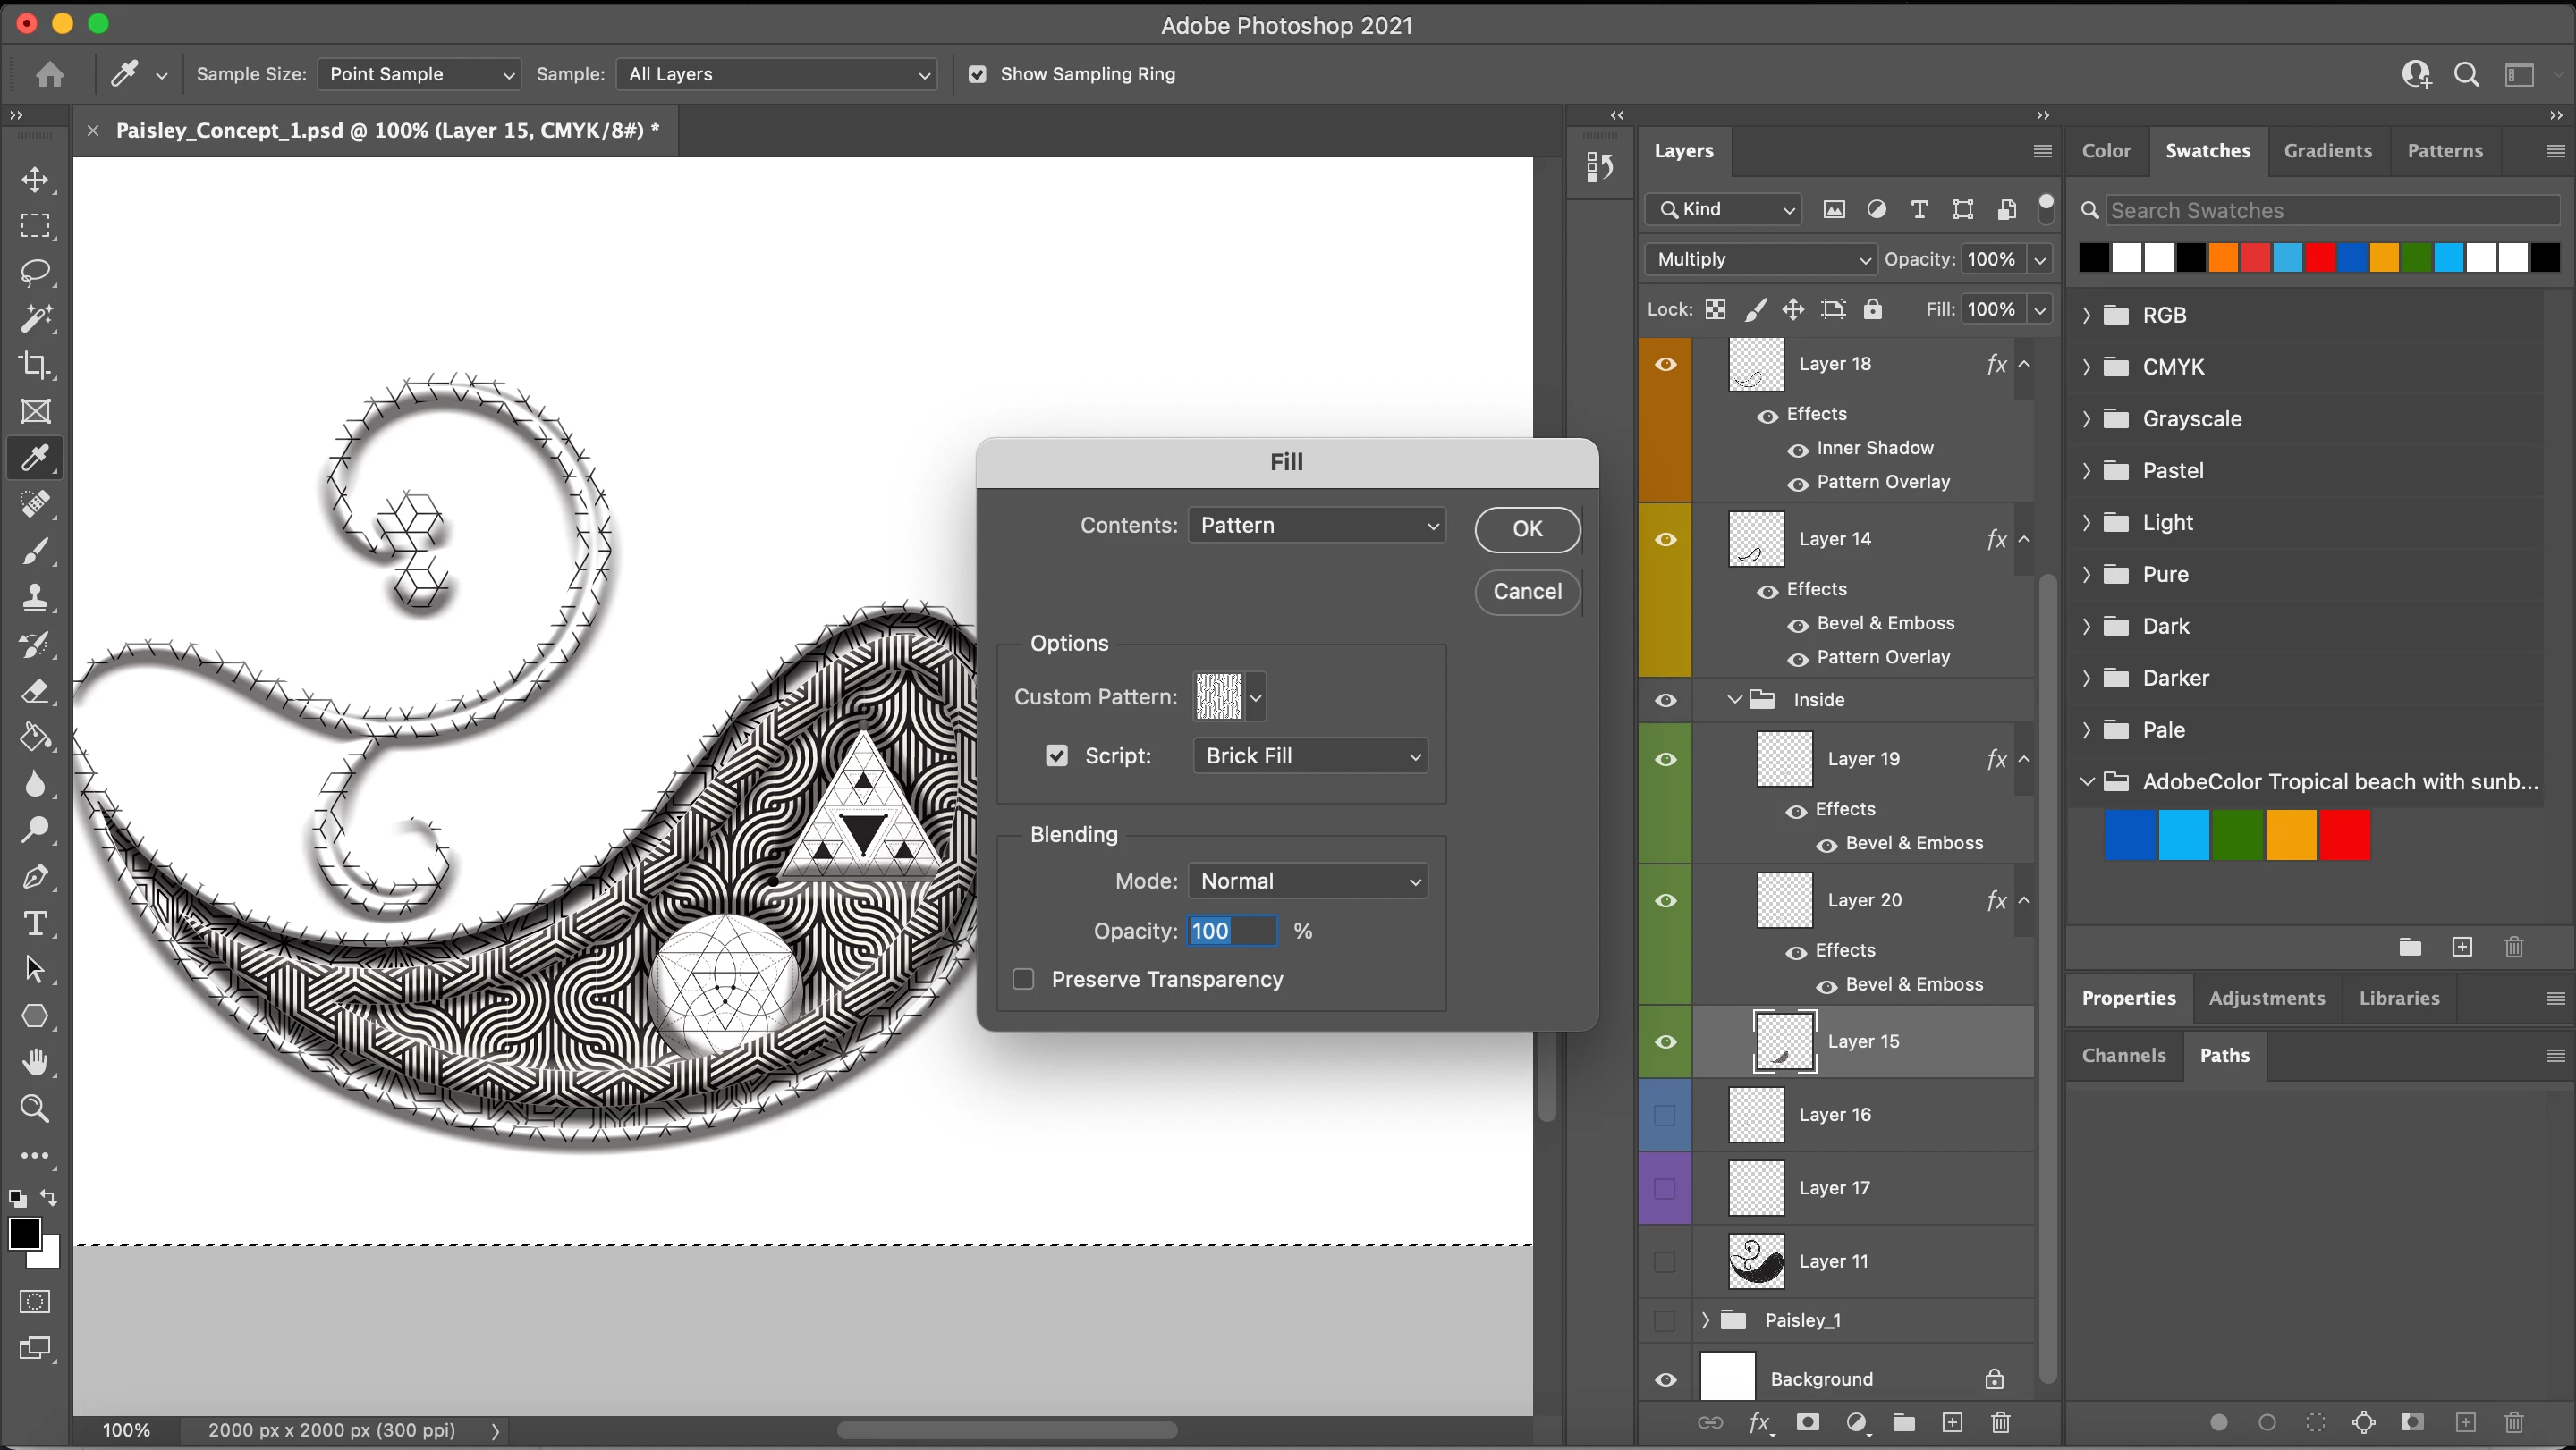
Task: Switch to the Gradients tab
Action: tap(2327, 151)
